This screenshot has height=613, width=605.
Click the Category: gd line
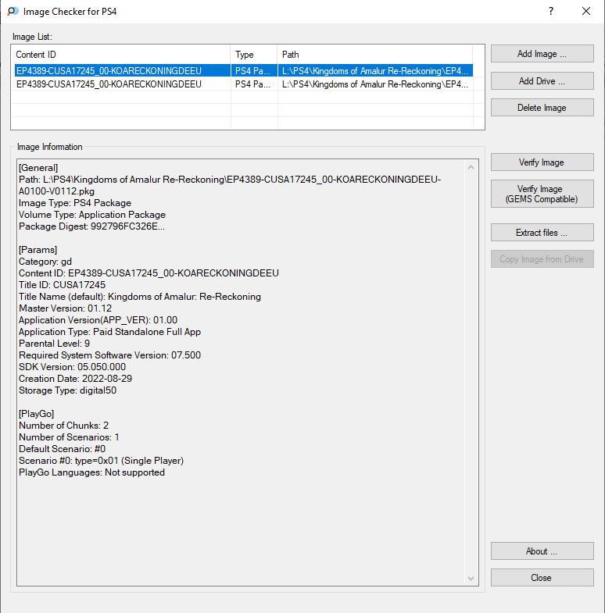(x=45, y=262)
